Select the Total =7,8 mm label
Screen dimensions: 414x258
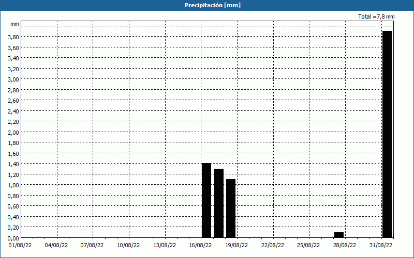pos(376,17)
